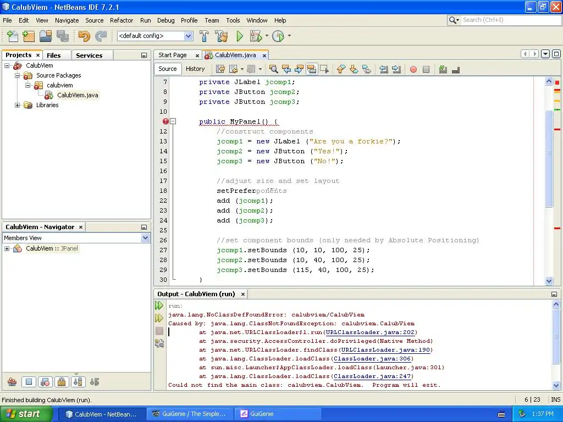The width and height of the screenshot is (563, 422).
Task: Open the URLClassLoader.java:202 stack trace link
Action: pyautogui.click(x=370, y=332)
